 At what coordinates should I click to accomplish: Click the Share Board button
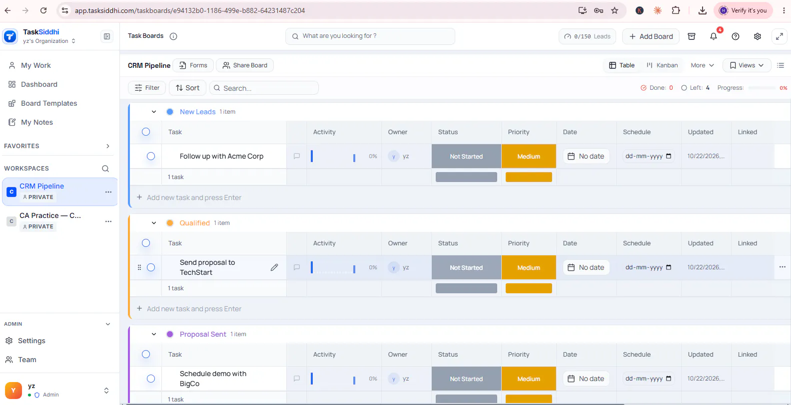(x=245, y=65)
